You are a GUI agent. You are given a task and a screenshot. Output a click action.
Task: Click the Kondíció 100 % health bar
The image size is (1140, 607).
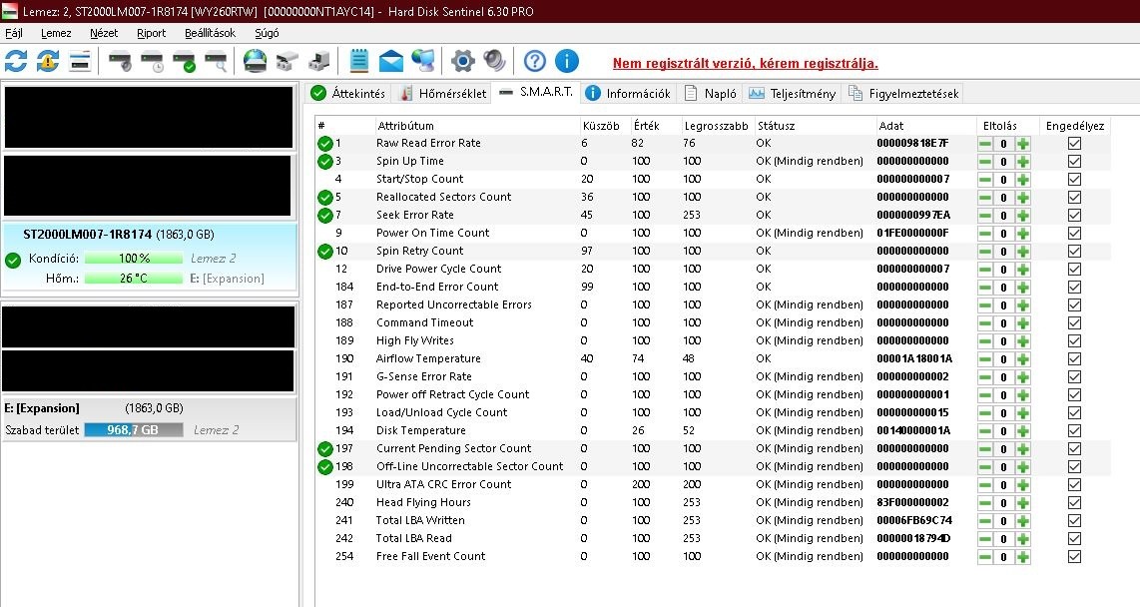(134, 258)
